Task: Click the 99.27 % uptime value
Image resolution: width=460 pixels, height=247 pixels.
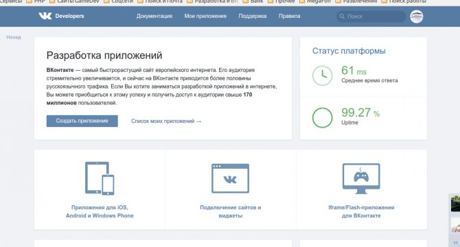Action: 360,113
